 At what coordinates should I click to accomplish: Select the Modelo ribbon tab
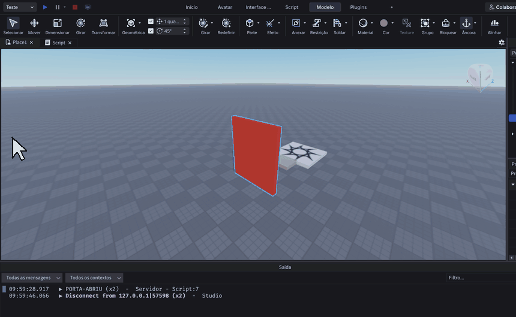(325, 7)
